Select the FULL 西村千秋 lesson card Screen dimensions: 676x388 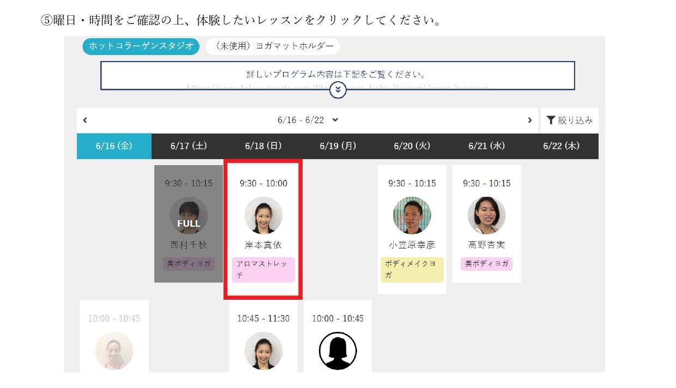(189, 223)
